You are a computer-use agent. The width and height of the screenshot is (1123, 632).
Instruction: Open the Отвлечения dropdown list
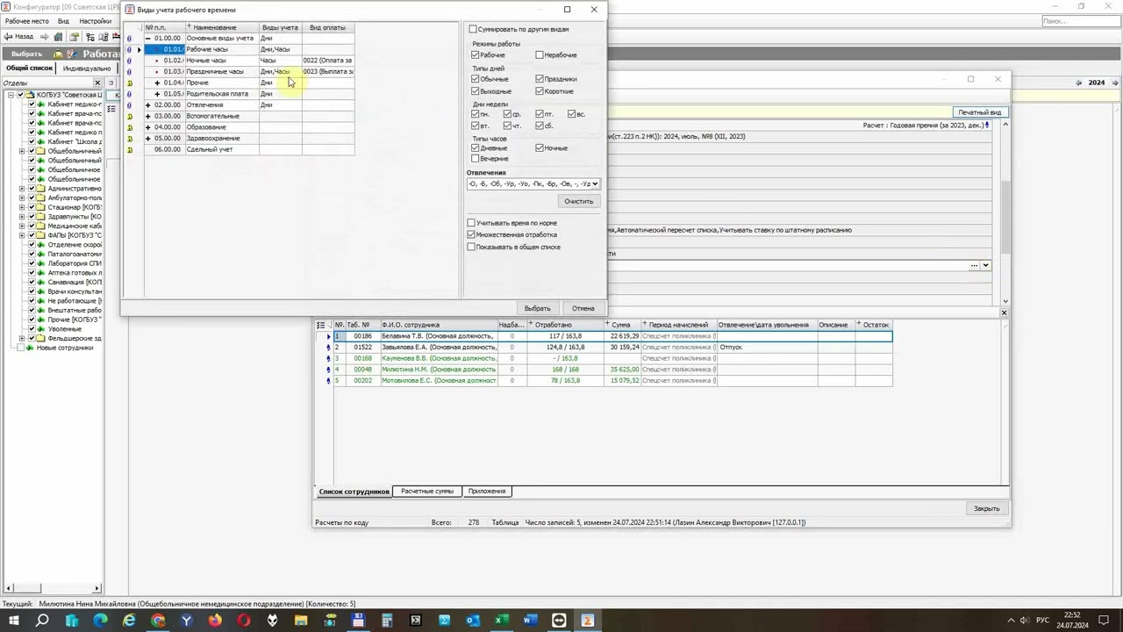pos(596,184)
